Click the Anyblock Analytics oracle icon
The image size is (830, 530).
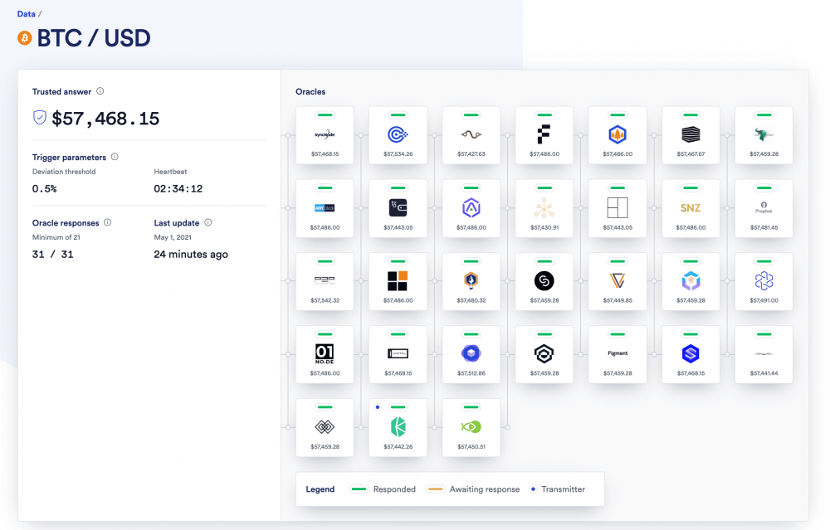[x=325, y=206]
